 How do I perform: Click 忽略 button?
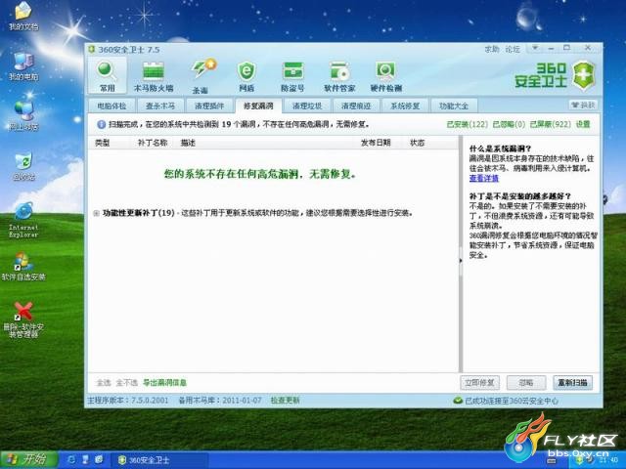pos(526,383)
